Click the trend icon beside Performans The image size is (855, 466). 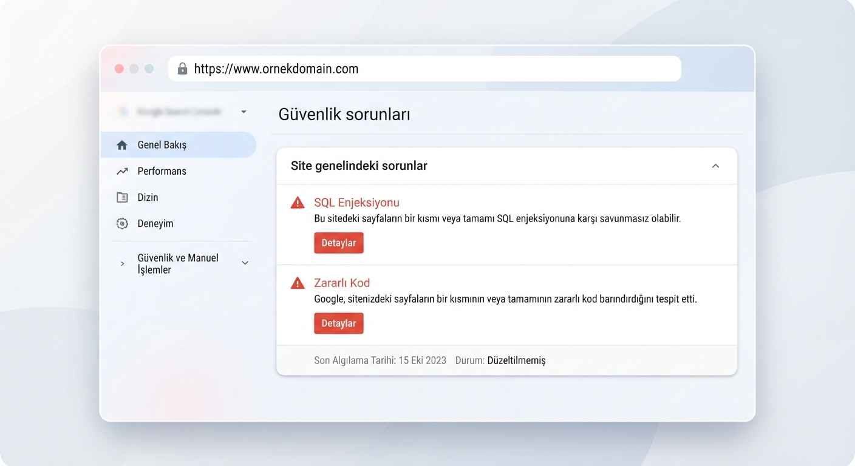(x=122, y=171)
